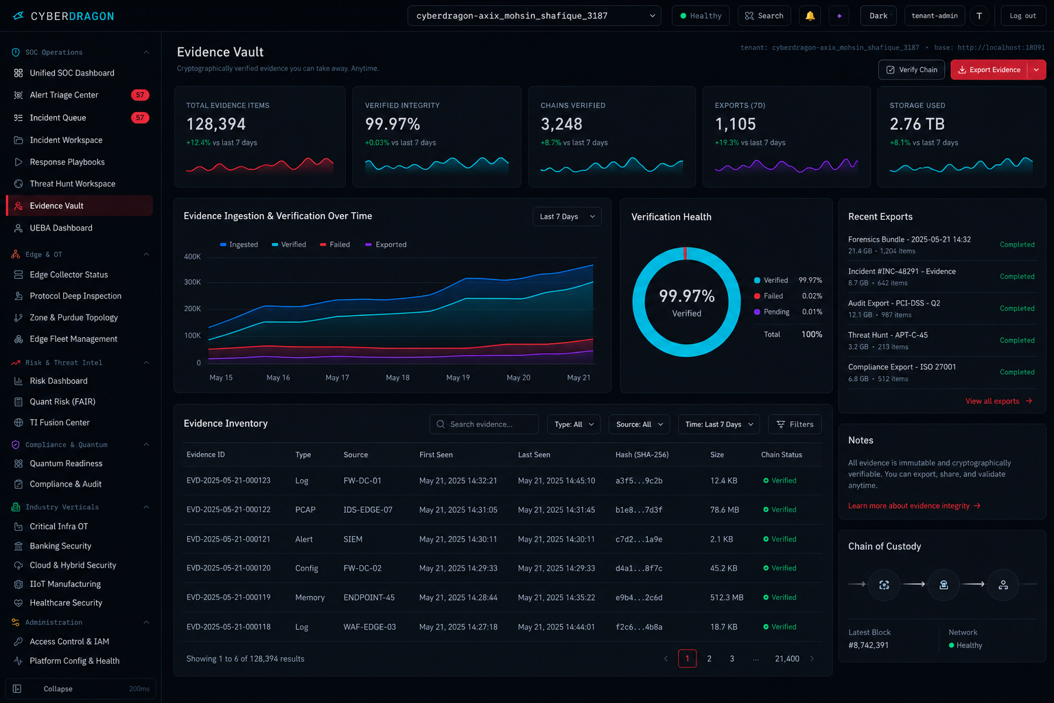Click the T user avatar icon

pyautogui.click(x=979, y=16)
